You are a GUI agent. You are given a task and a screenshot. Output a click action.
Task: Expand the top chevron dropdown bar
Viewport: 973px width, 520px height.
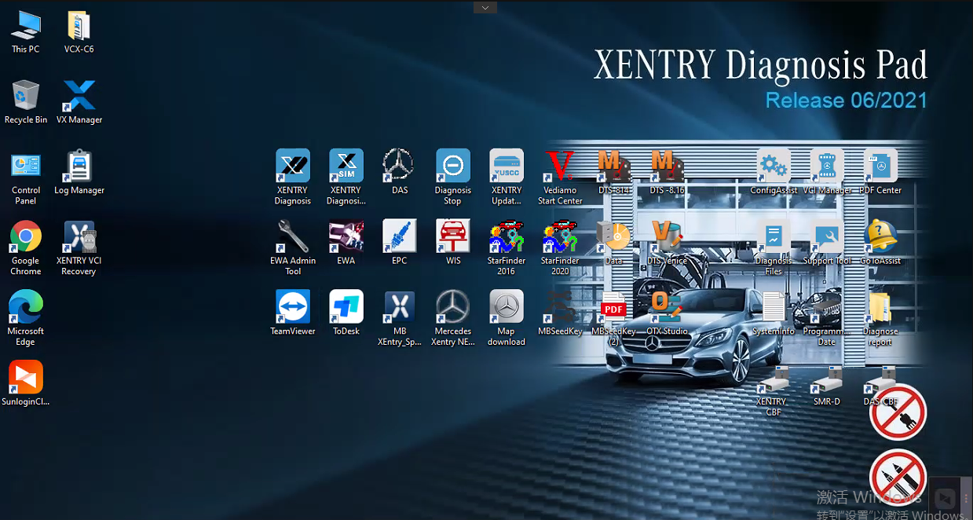pos(485,7)
